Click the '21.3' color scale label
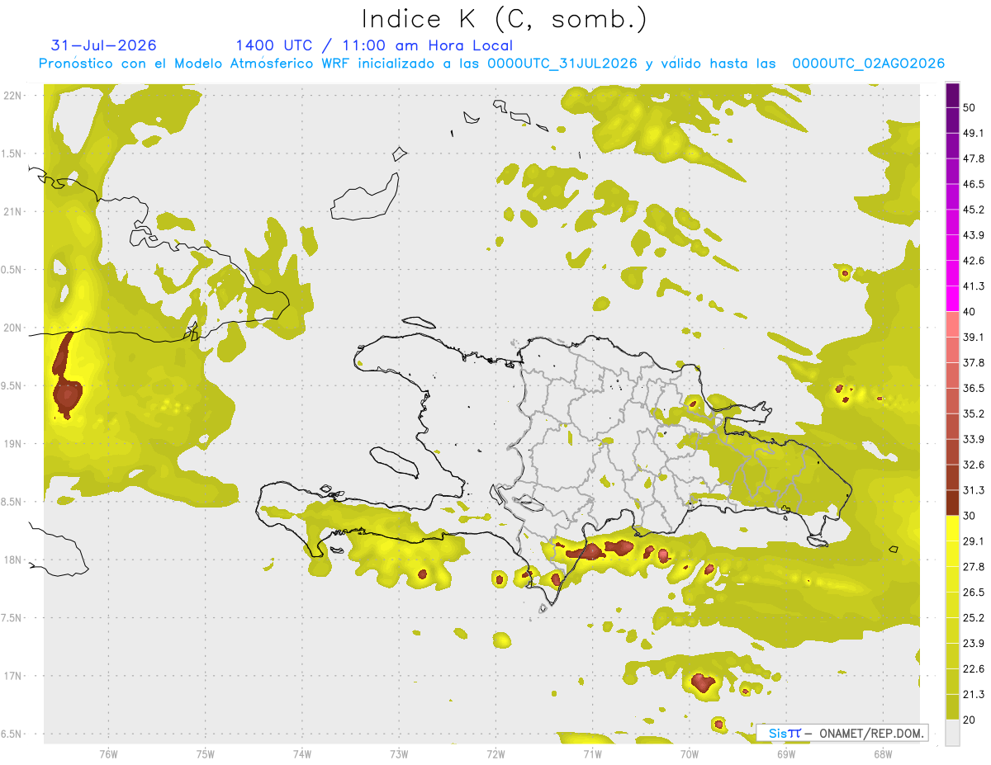 click(x=974, y=695)
